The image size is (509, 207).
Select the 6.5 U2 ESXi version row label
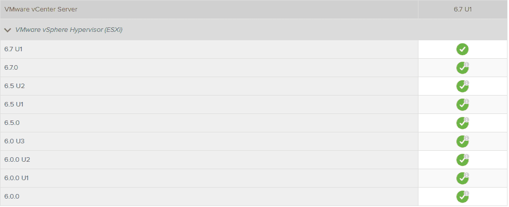(x=14, y=86)
